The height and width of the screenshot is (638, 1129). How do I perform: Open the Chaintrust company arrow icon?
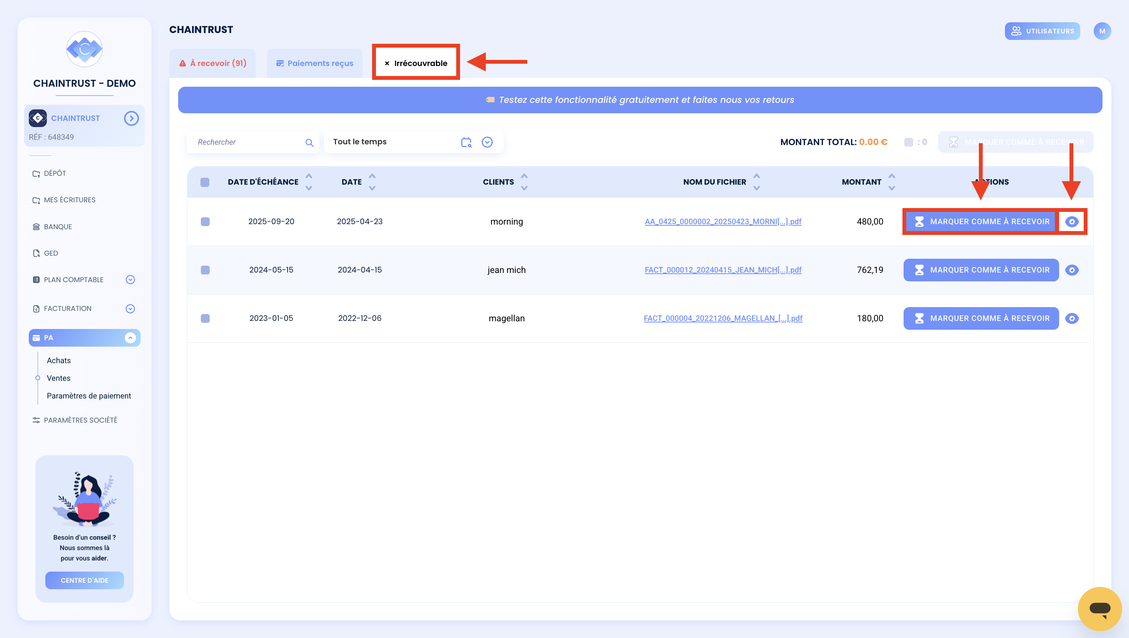coord(131,118)
